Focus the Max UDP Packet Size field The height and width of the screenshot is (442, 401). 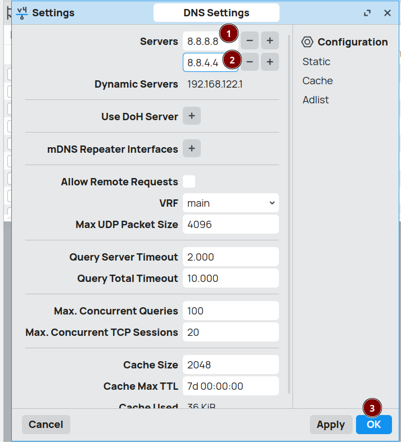tap(231, 224)
